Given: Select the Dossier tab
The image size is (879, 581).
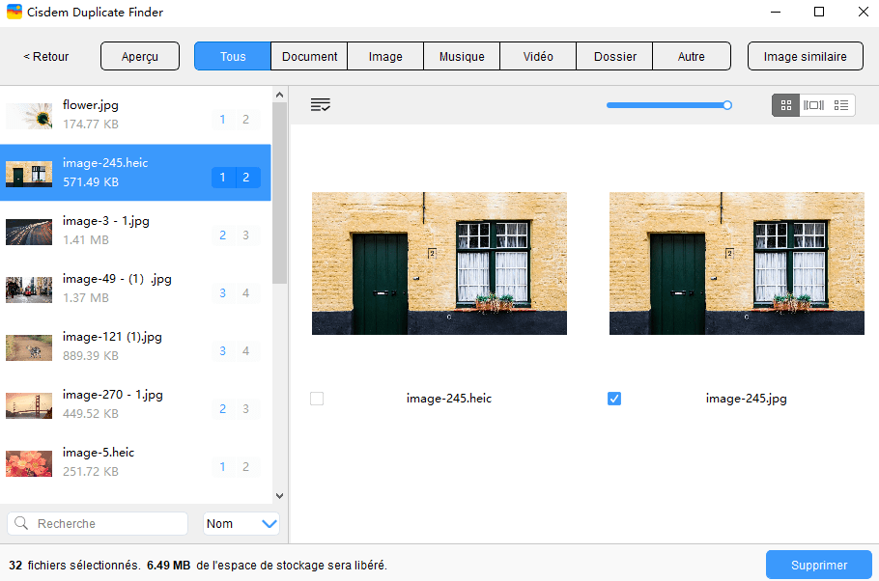Looking at the screenshot, I should tap(615, 56).
